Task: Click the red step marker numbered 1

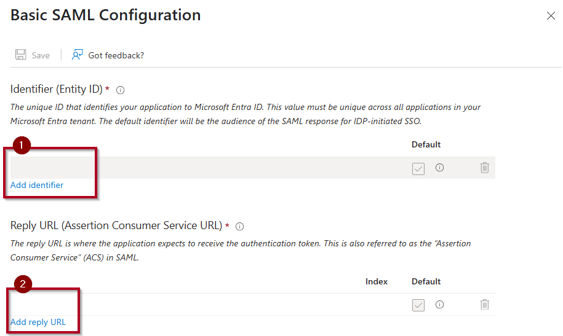Action: (22, 145)
